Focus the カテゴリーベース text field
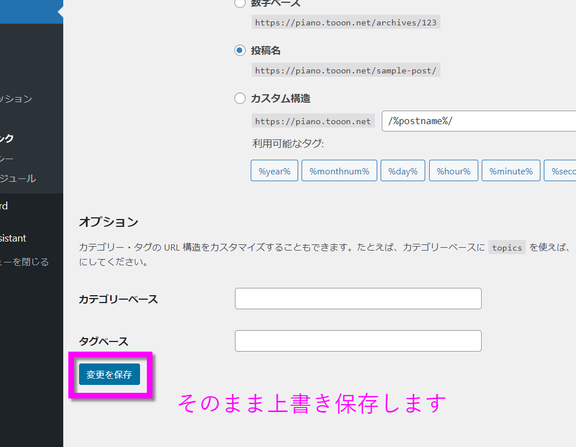Image resolution: width=576 pixels, height=447 pixels. pos(358,299)
